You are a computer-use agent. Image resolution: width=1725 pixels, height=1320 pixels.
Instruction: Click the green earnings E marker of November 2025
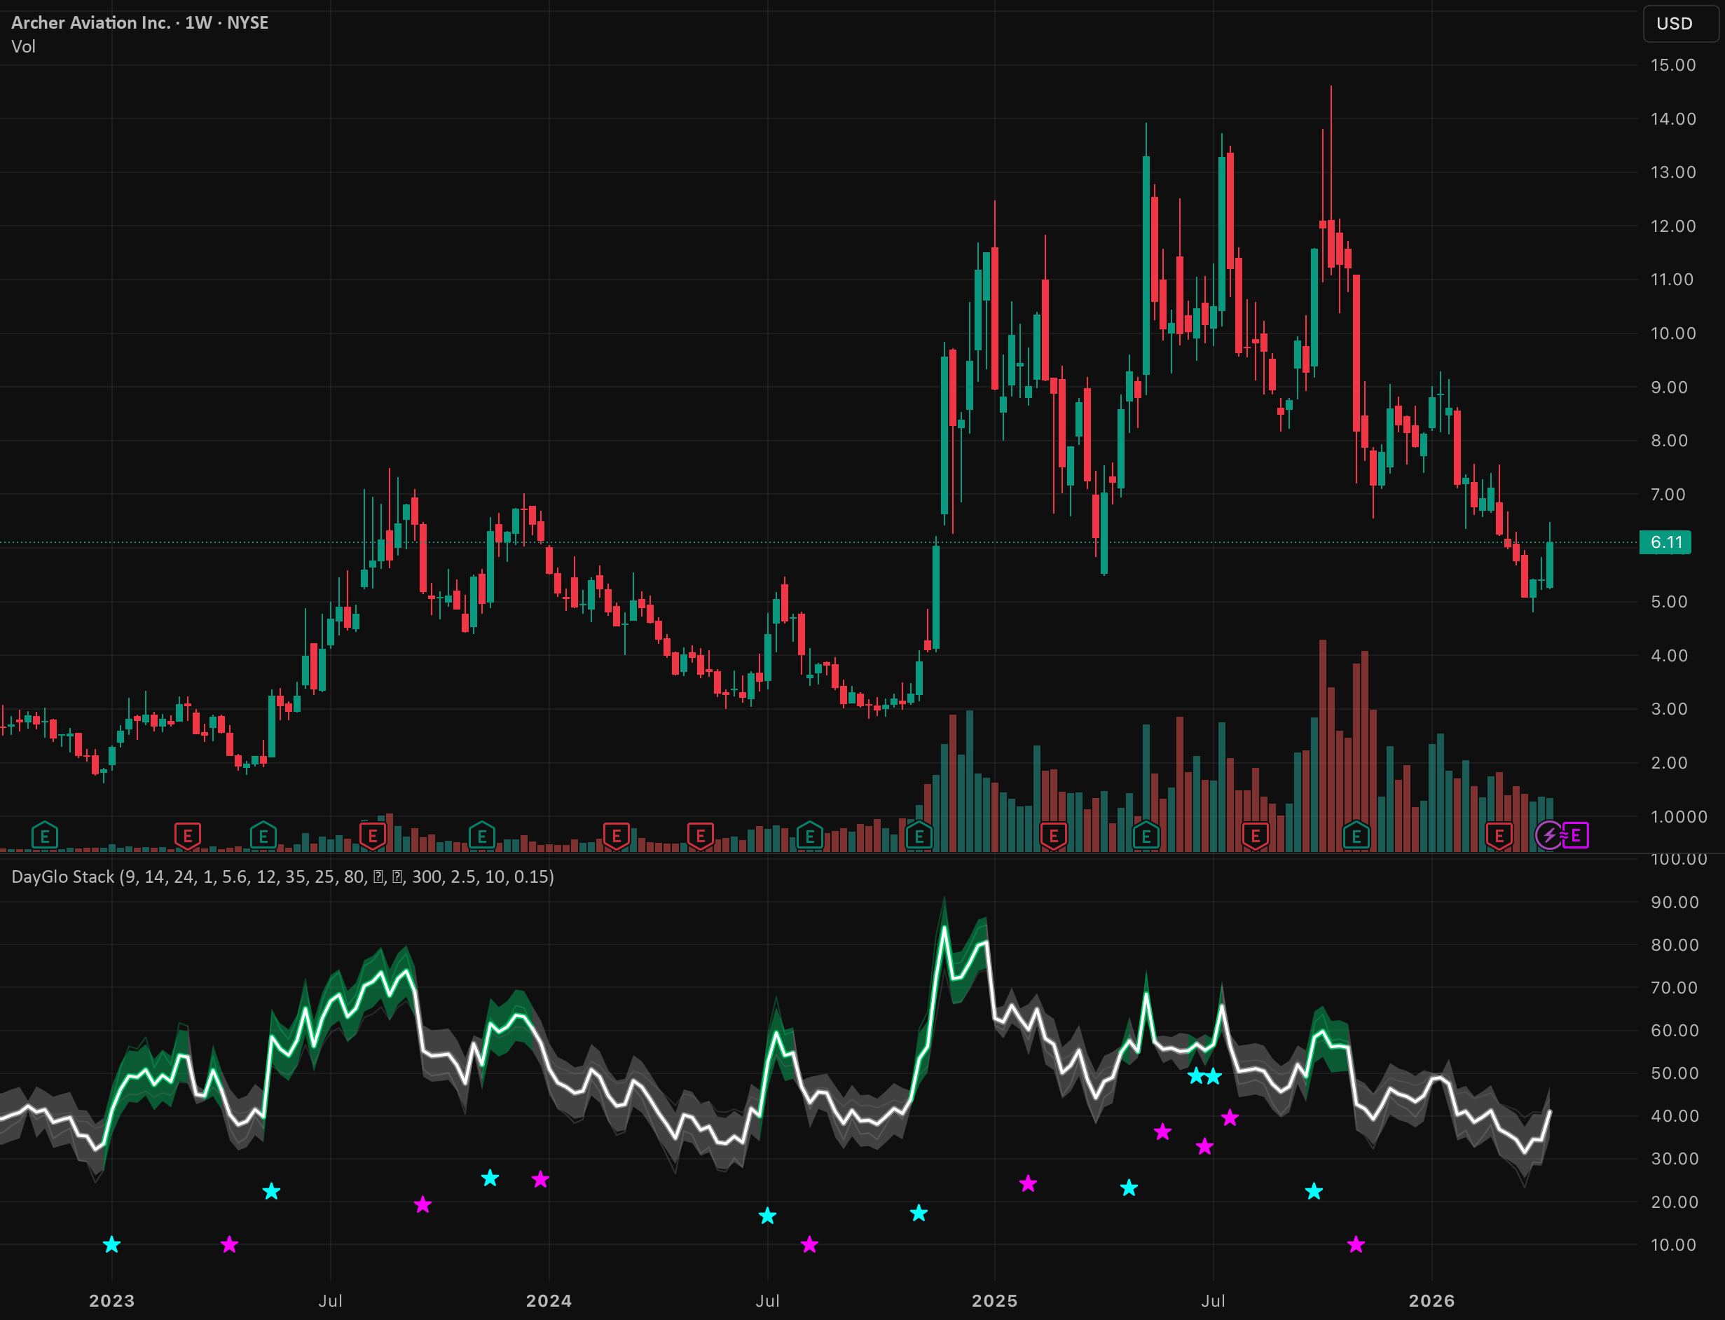1356,836
